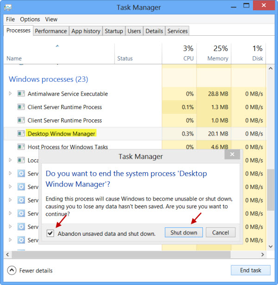
Task: Select the Processes tab
Action: click(19, 30)
